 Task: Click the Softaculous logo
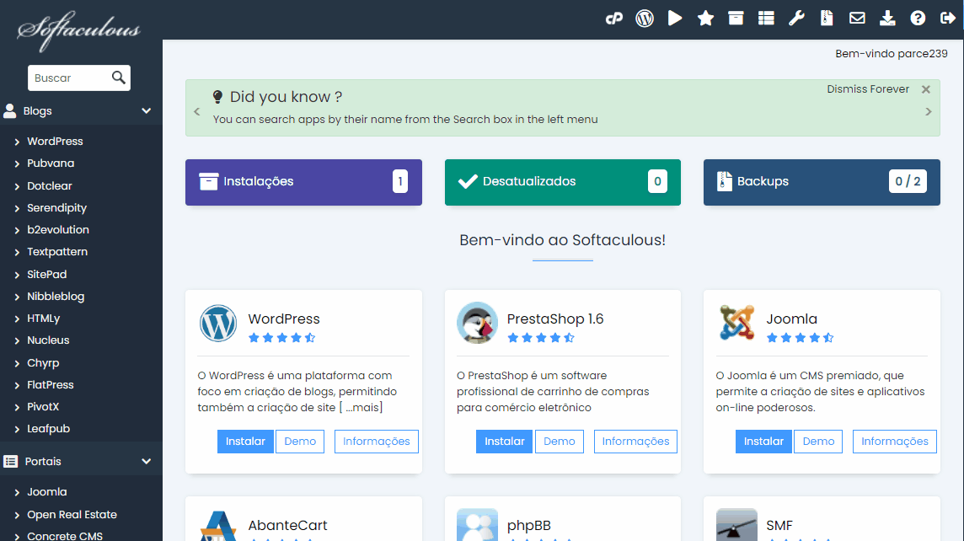point(78,29)
